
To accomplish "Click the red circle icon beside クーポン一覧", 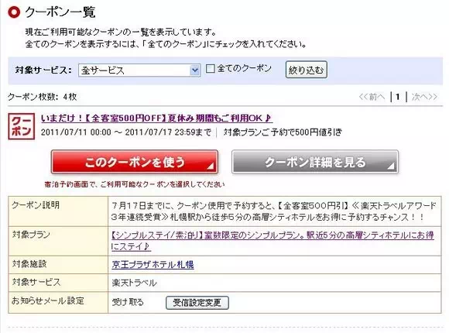I will 14,12.
